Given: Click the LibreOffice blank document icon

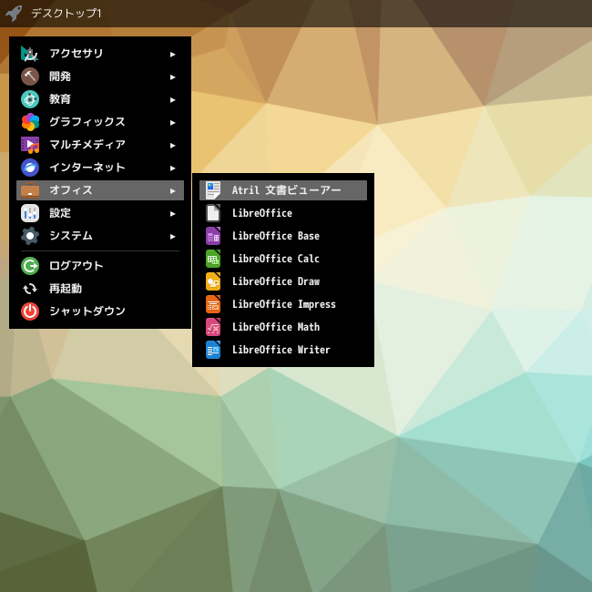Looking at the screenshot, I should pyautogui.click(x=213, y=213).
